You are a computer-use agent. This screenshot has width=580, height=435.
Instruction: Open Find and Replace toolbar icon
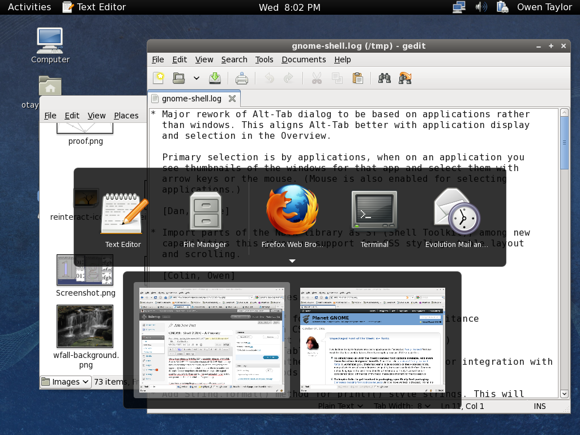(x=405, y=78)
